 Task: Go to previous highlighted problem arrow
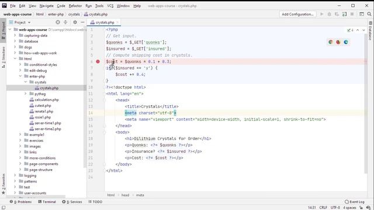tap(358, 30)
